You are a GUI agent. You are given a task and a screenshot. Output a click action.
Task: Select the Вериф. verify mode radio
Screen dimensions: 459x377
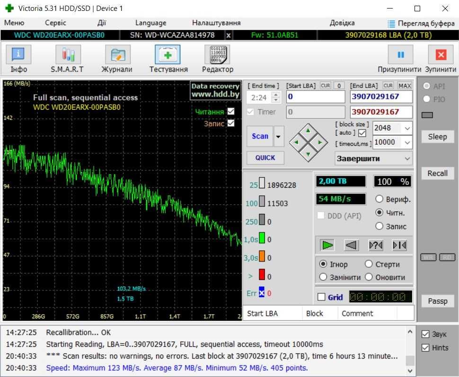coord(379,199)
